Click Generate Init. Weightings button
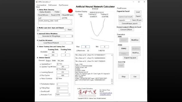182x102 pixels. point(51,36)
